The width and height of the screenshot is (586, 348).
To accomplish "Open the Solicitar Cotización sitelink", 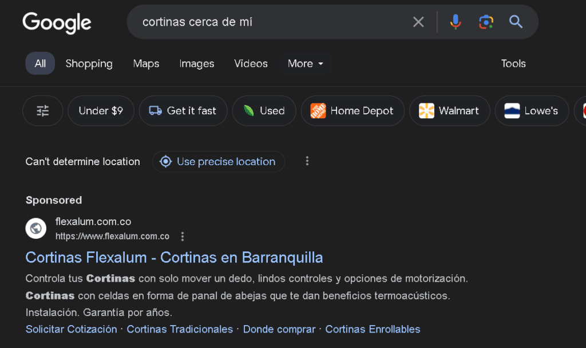I will pyautogui.click(x=72, y=329).
